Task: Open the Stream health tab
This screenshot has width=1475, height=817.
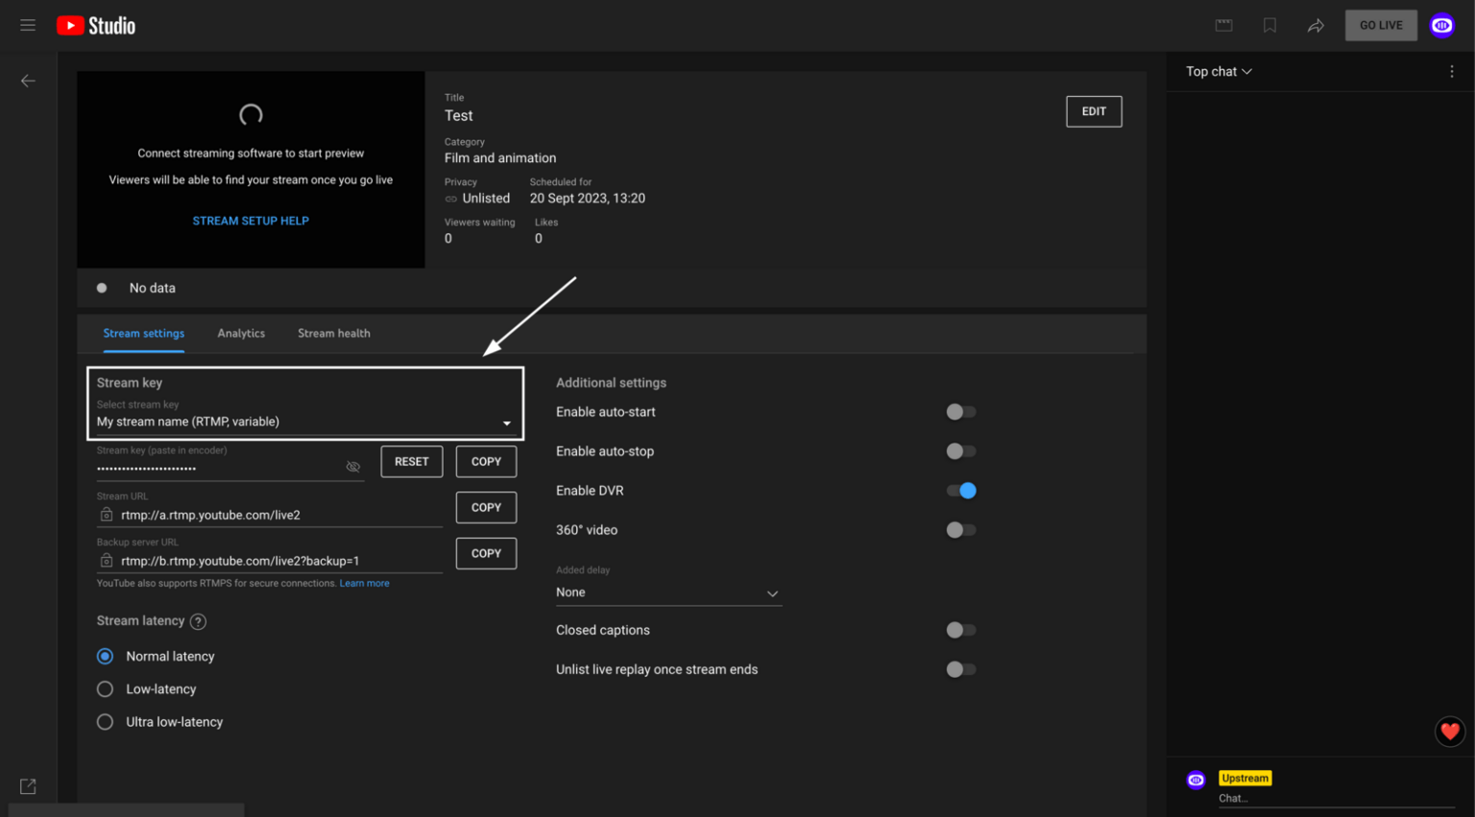Action: tap(333, 333)
